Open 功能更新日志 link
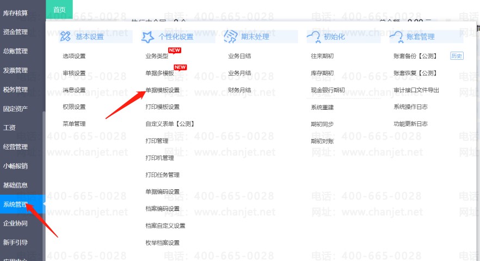 point(410,124)
